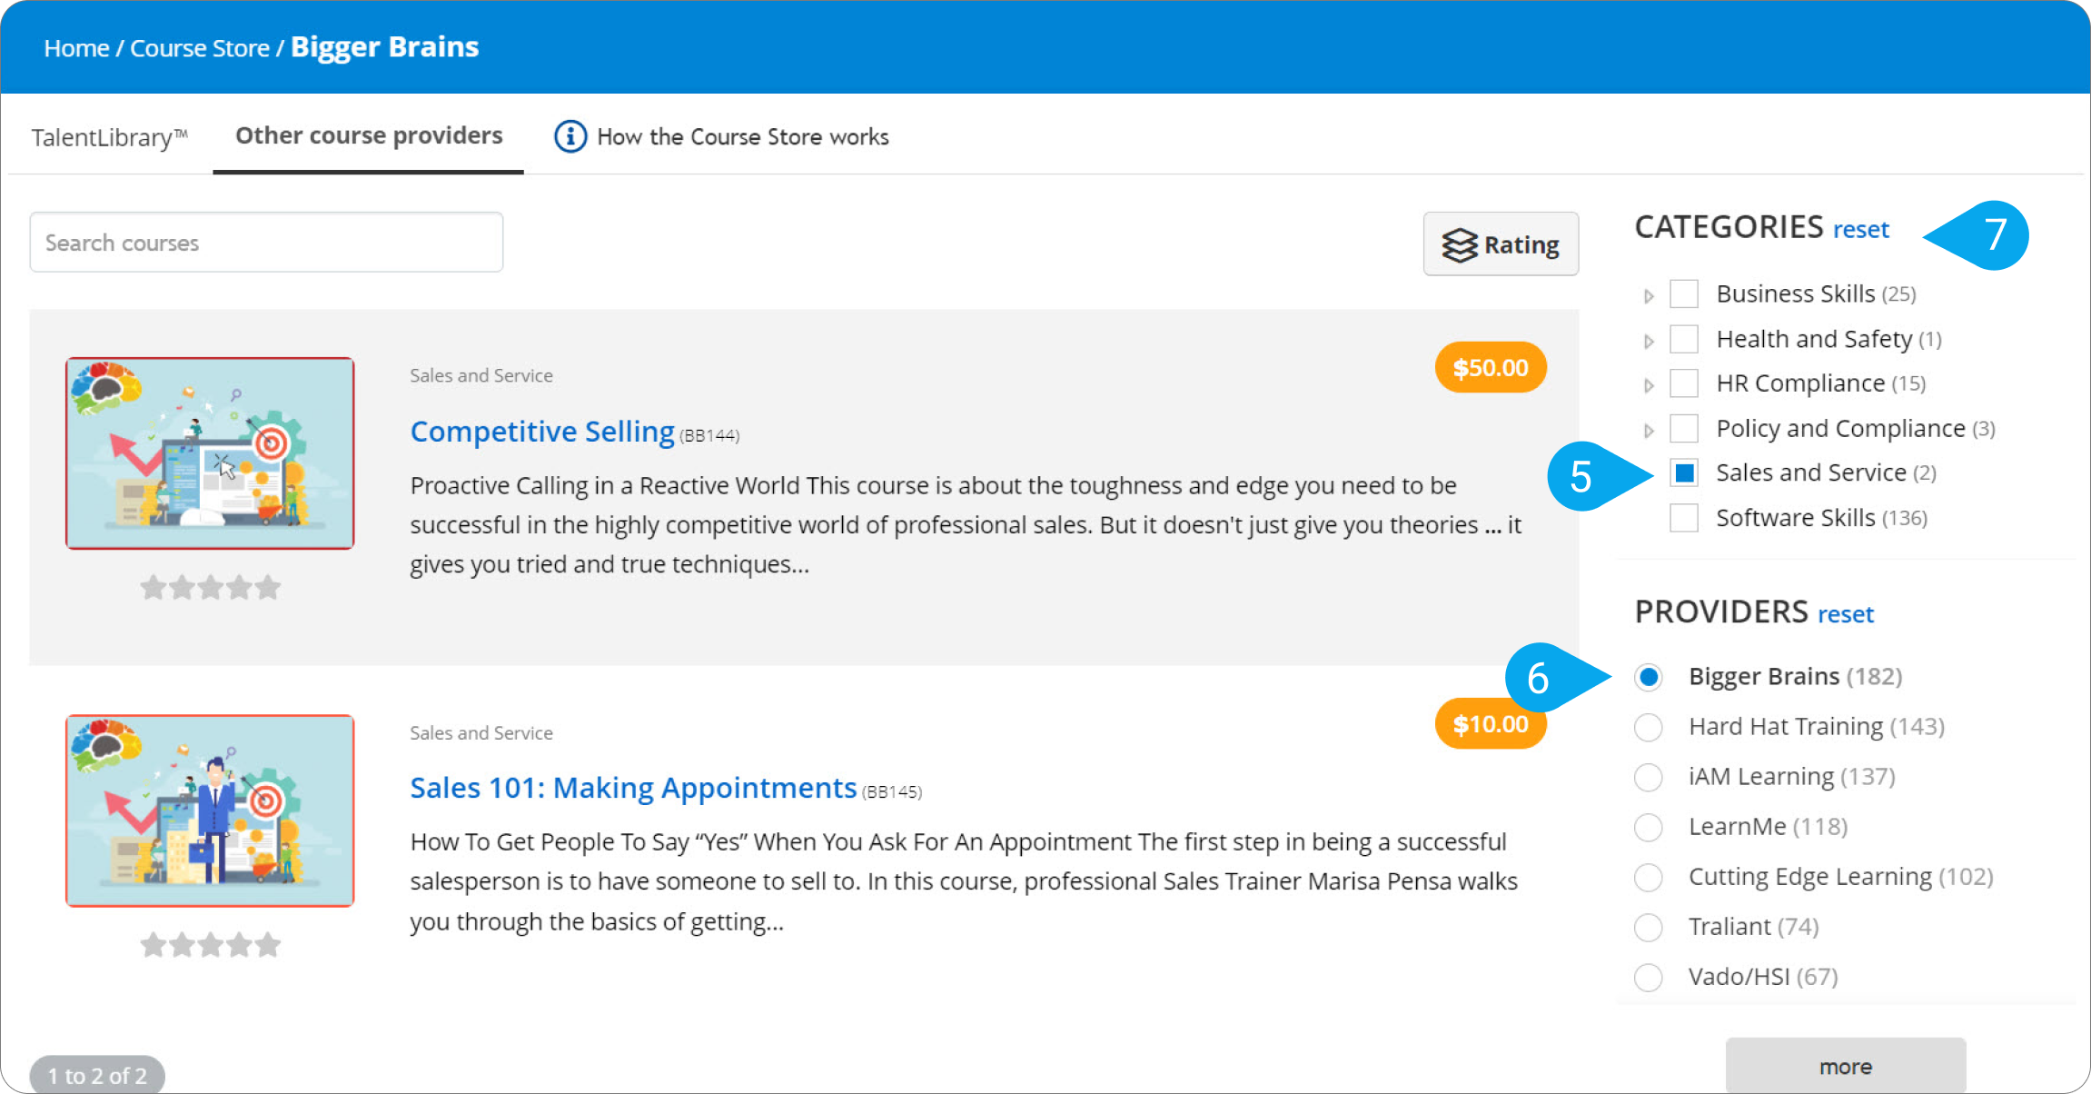
Task: Uncheck the Sales and Service category filter
Action: pos(1683,472)
